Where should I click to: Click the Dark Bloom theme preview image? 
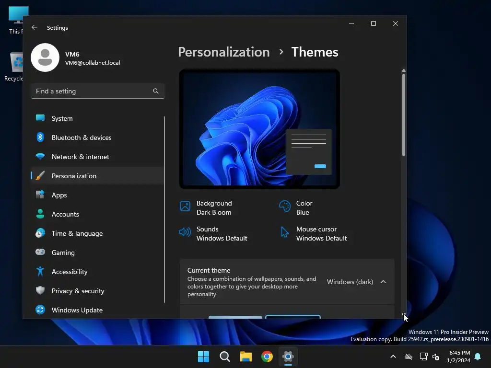click(259, 129)
